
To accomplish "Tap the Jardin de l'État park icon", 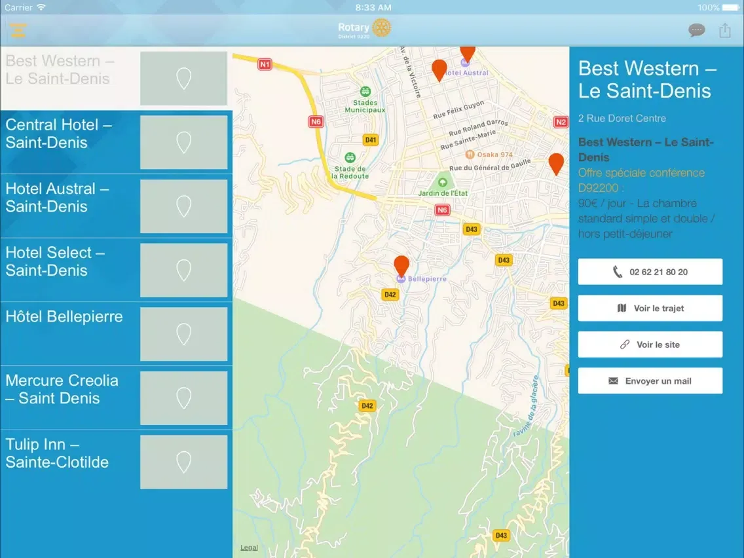I will 442,182.
